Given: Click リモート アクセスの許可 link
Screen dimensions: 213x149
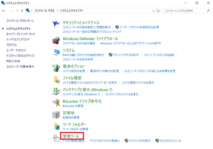Looking at the screenshot, I should (x=125, y=55).
